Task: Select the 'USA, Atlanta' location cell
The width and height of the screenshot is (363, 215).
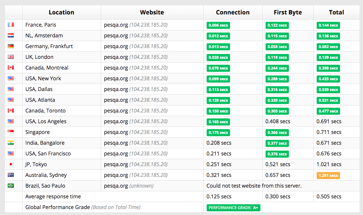Action: coord(61,100)
